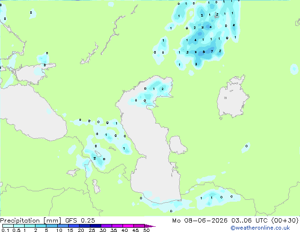Click the Sea of Azov on the map
The image size is (300, 232).
click(32, 74)
